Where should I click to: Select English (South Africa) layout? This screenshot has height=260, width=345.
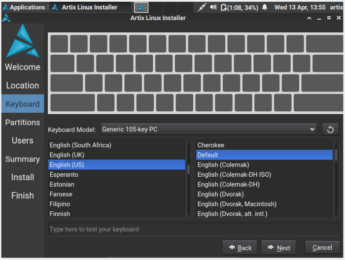[x=117, y=145]
